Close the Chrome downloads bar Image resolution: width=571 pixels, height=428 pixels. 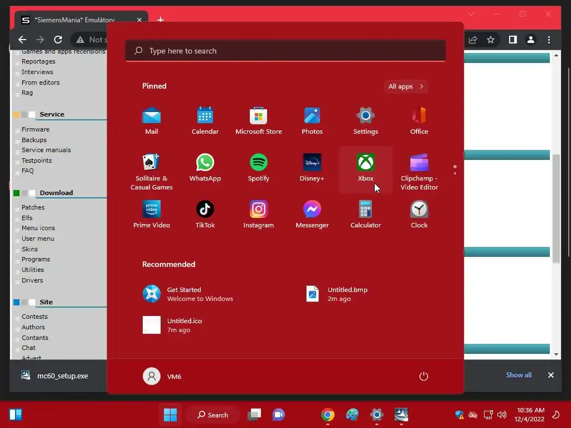[x=550, y=375]
